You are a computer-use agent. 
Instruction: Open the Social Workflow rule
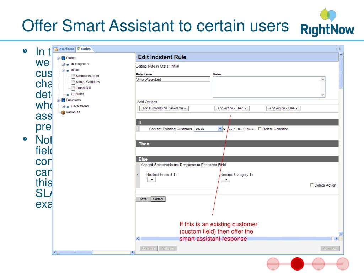[88, 82]
